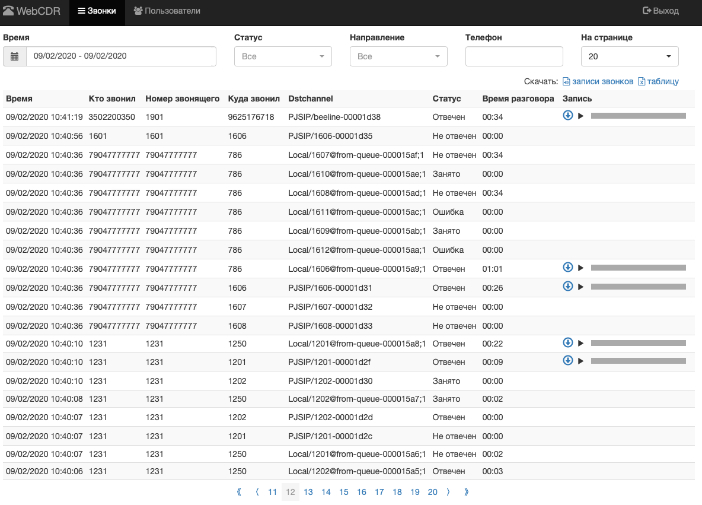Download recording for 10:41:19 call
The image size is (702, 505).
pyautogui.click(x=567, y=115)
